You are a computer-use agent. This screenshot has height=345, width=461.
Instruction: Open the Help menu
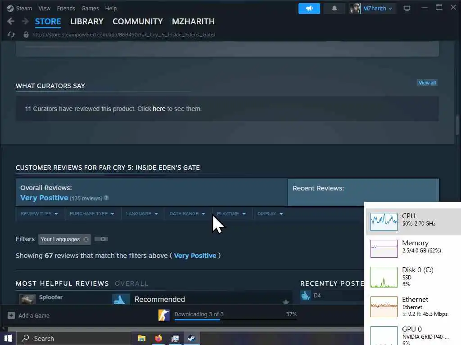111,8
